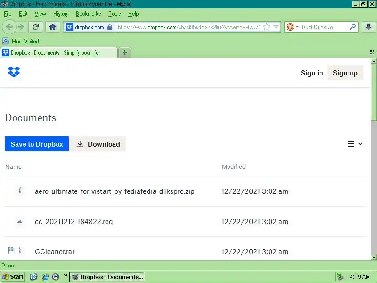Click the 4:19 AM taskbar clock
The width and height of the screenshot is (377, 283).
(x=360, y=277)
